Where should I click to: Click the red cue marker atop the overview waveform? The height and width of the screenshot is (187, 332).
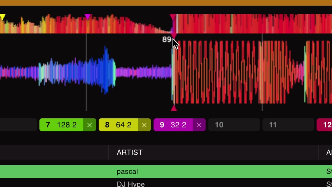[172, 17]
